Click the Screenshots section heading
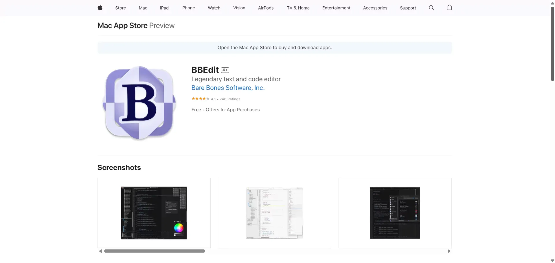Image resolution: width=555 pixels, height=263 pixels. (119, 168)
